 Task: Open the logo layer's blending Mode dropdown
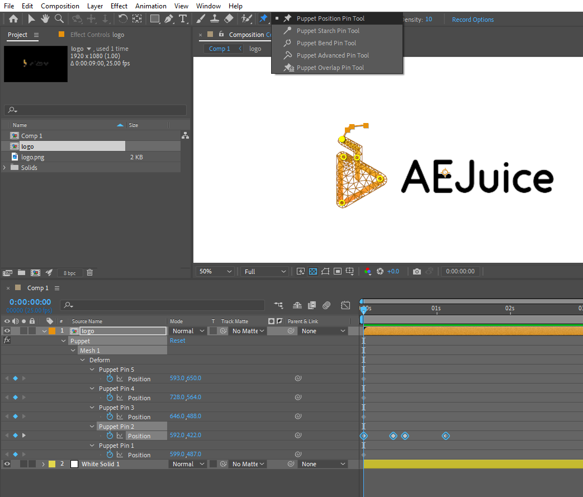point(188,331)
